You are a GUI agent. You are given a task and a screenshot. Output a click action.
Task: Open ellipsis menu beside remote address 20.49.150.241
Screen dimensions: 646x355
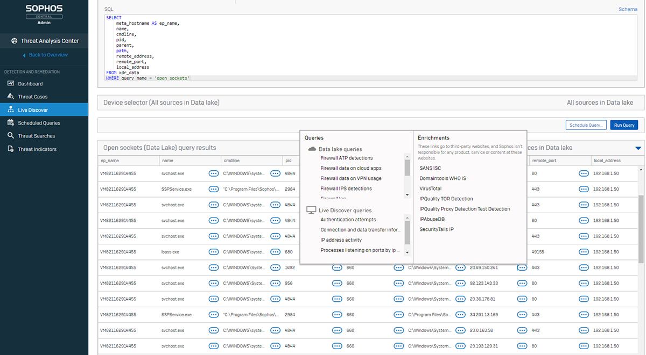pyautogui.click(x=522, y=267)
